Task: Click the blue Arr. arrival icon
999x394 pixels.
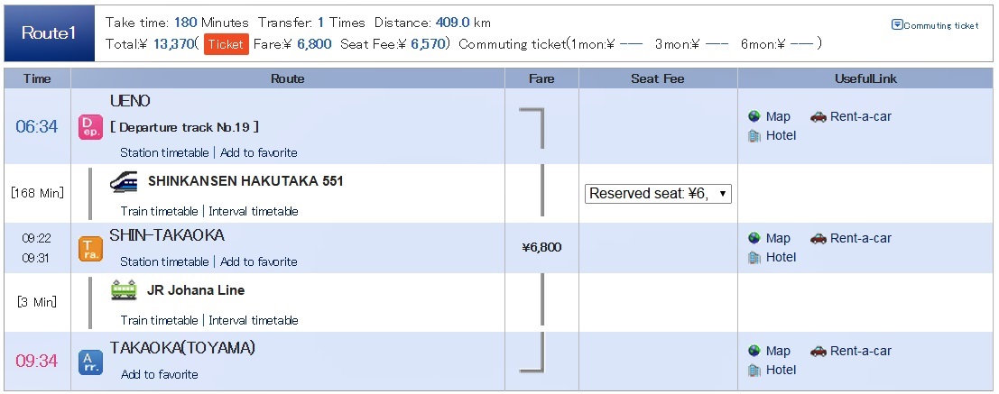Action: pos(90,362)
